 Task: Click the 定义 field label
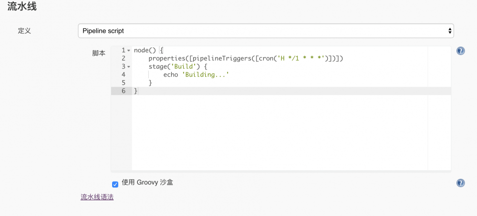click(24, 31)
